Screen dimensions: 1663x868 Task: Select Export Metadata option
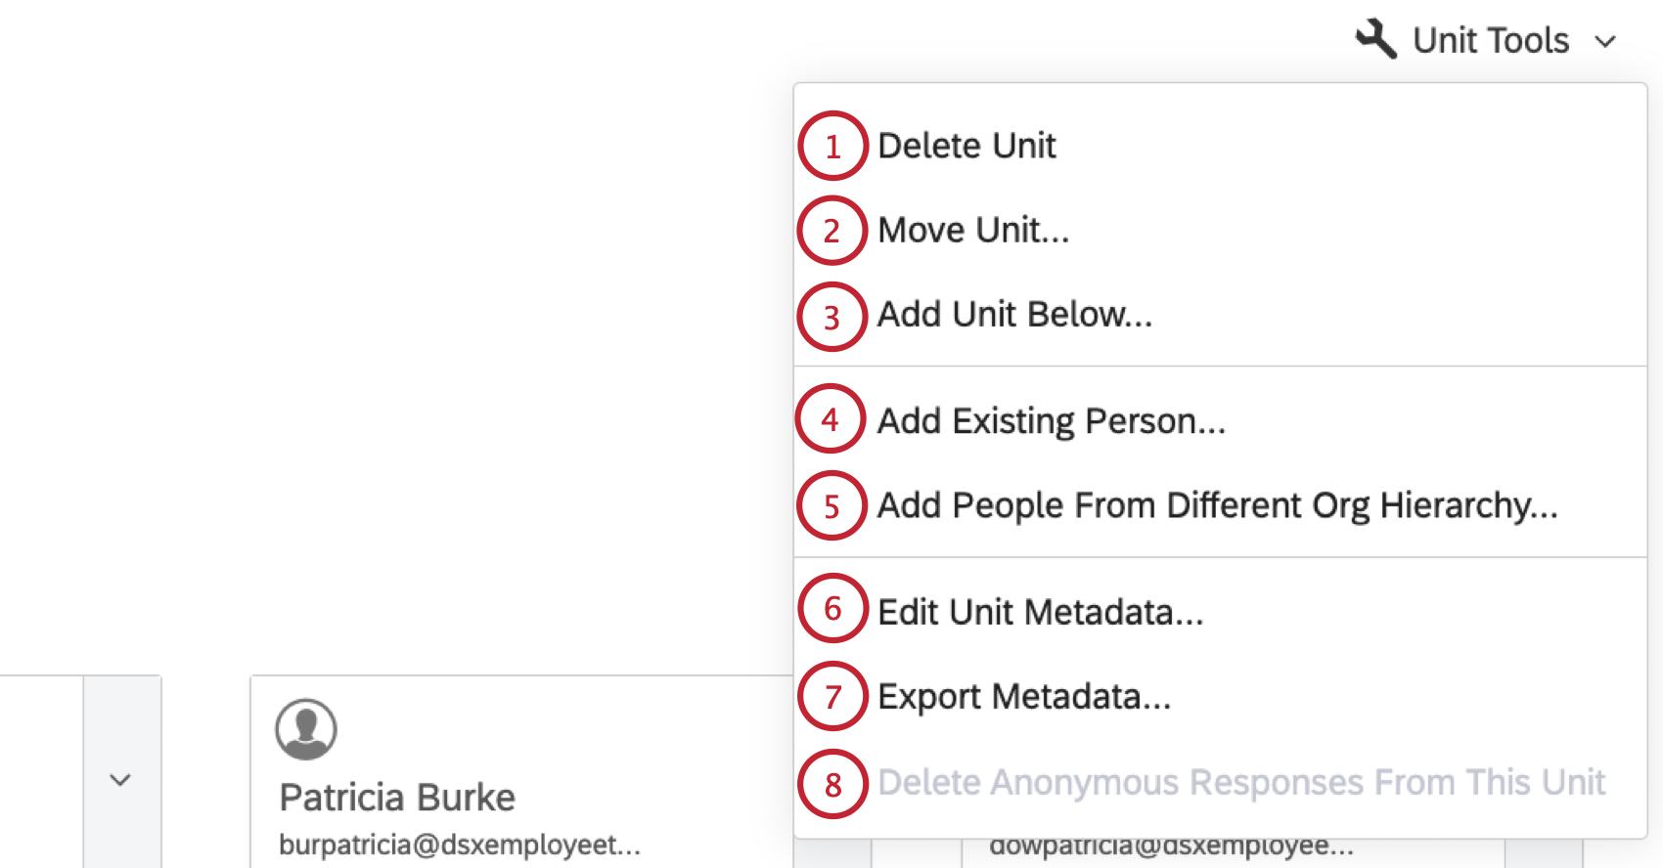[x=1023, y=696]
